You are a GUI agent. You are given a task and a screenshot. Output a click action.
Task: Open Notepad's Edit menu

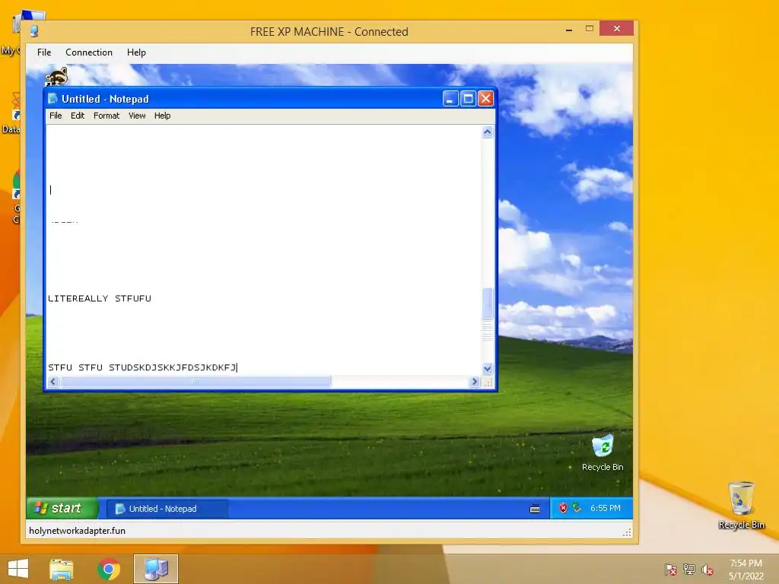(78, 116)
